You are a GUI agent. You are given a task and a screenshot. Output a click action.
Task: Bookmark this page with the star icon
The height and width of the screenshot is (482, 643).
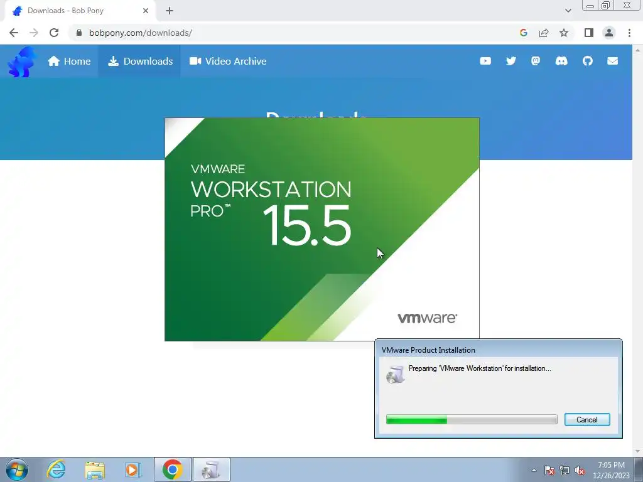point(564,33)
